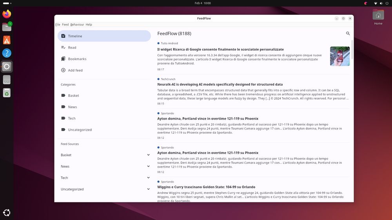Open Settings gear in dock
The height and width of the screenshot is (220, 392).
coord(7,66)
